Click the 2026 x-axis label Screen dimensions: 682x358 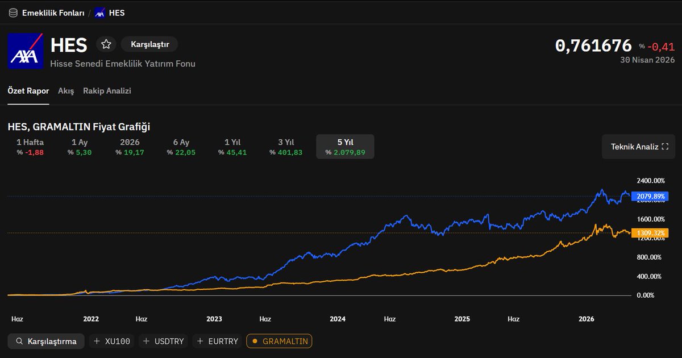pos(586,319)
